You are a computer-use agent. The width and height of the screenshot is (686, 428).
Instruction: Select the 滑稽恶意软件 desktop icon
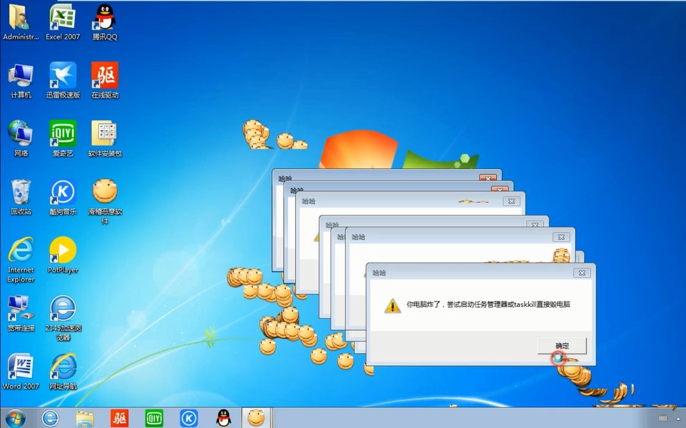(105, 202)
